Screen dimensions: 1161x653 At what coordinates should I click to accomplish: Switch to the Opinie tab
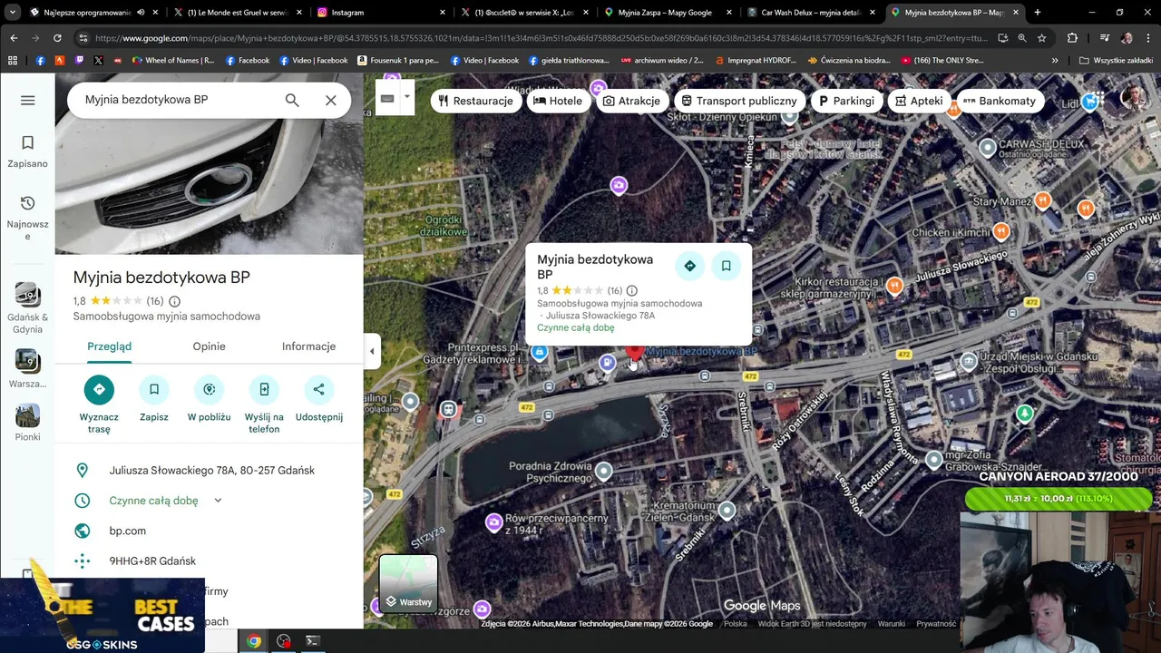pos(209,346)
